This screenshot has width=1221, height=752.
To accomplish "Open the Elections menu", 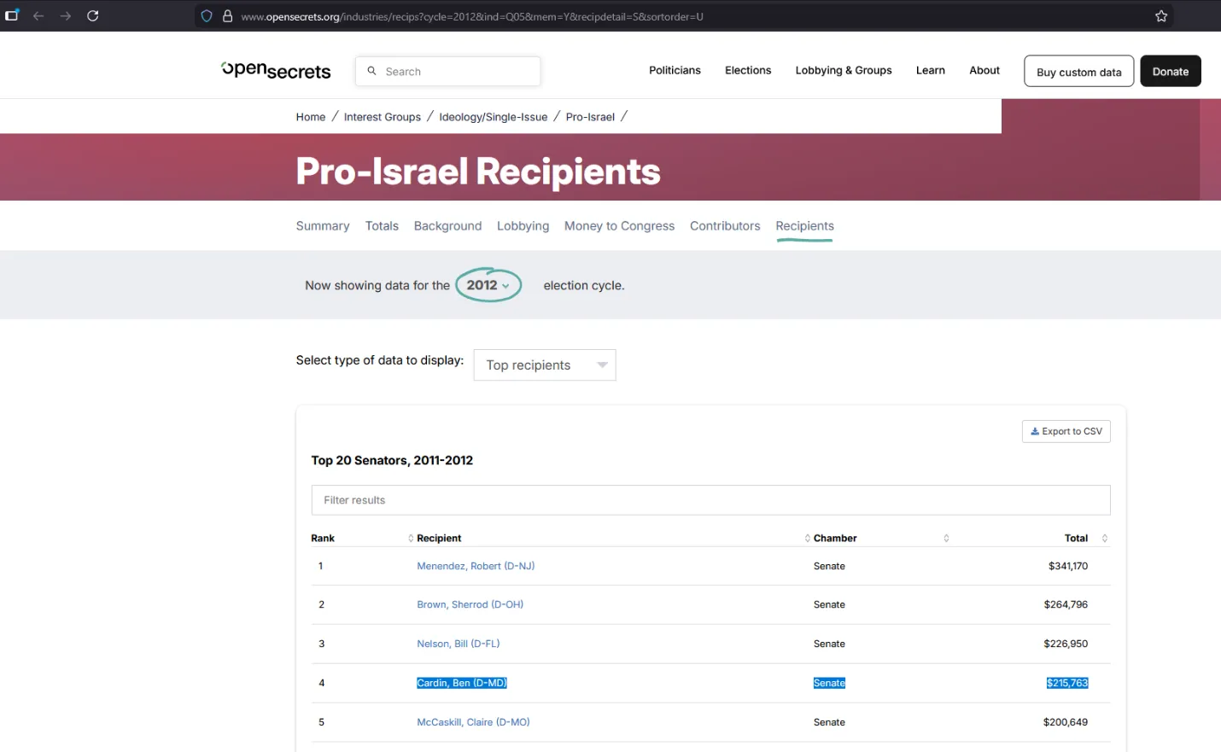I will pos(748,71).
